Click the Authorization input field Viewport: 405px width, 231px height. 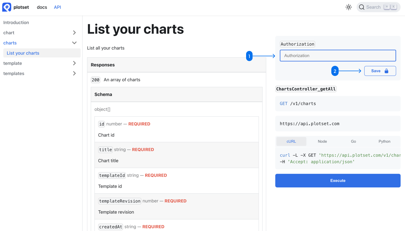coord(337,55)
